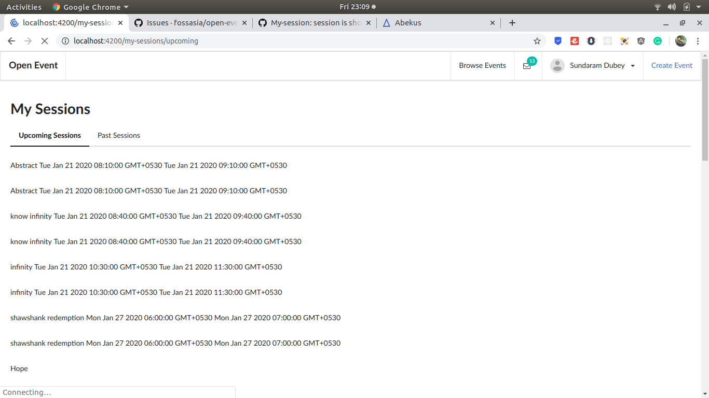Click the volume speaker icon in the system tray

point(672,7)
